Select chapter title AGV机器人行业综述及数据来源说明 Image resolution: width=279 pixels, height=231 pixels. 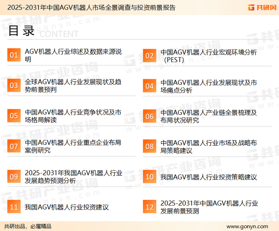(x=73, y=55)
